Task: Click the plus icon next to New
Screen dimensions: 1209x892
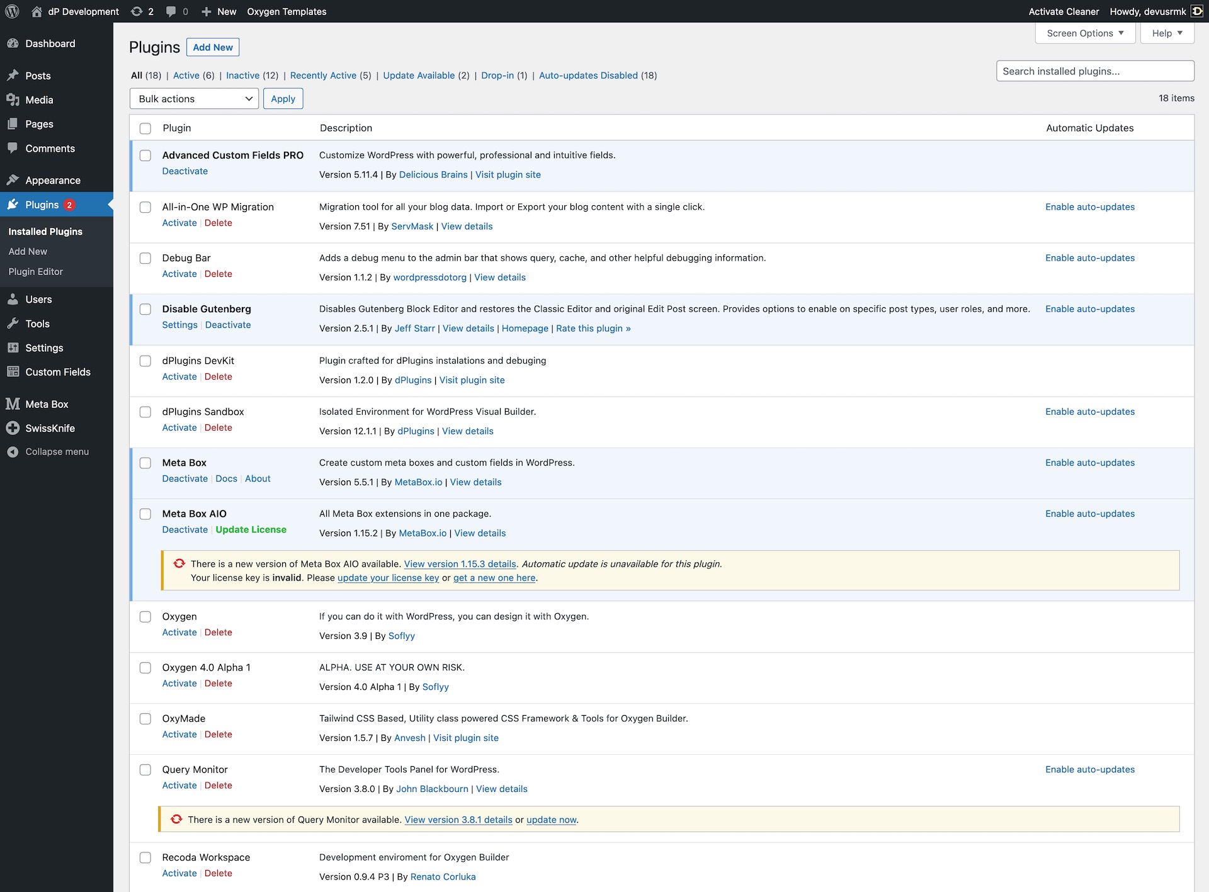Action: tap(206, 11)
